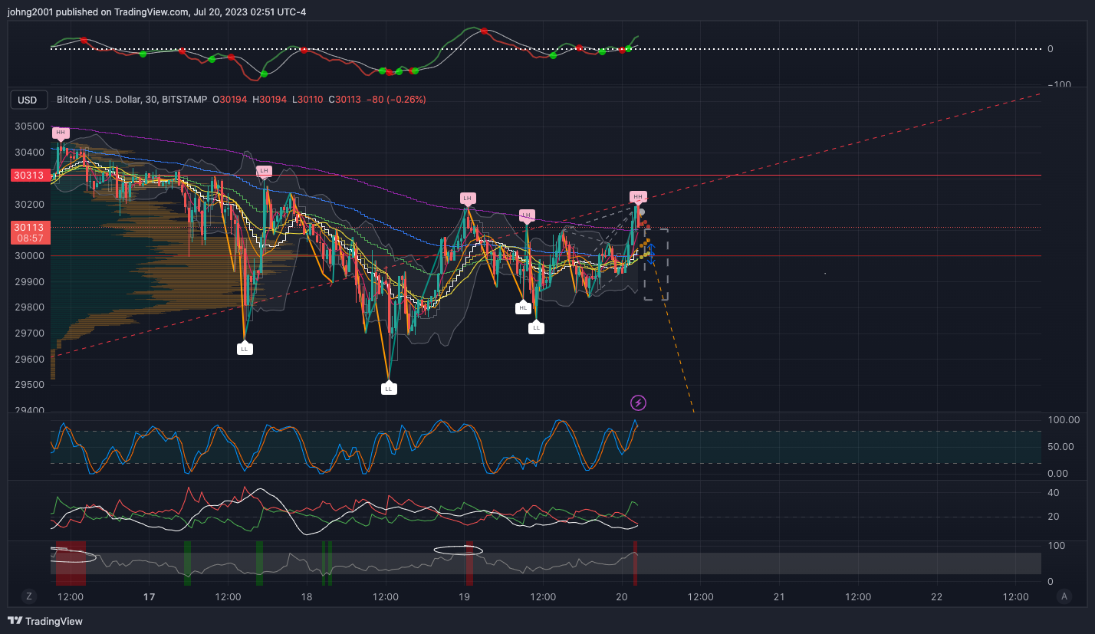Open the TradingView logo link

(45, 621)
